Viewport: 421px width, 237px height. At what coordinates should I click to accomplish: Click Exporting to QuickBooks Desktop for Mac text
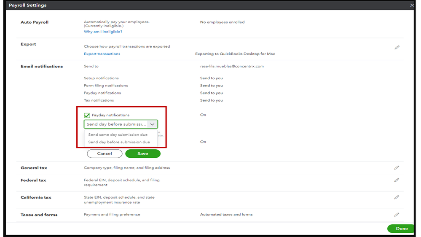coord(235,54)
